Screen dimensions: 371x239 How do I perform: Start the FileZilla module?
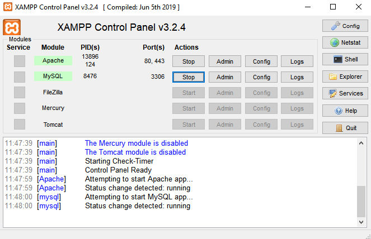[189, 93]
